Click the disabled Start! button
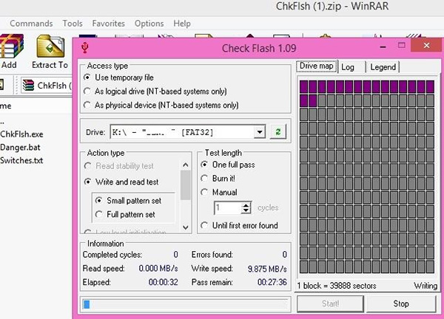Screen dimensions: 444x319 coord(330,303)
